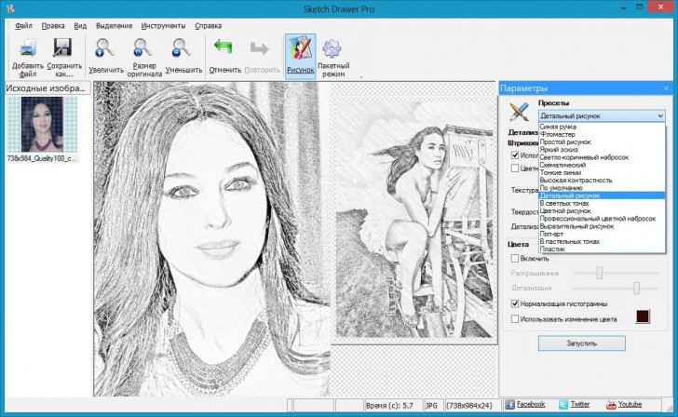Choose В пастельных тонах preset
This screenshot has width=678, height=417.
[602, 242]
